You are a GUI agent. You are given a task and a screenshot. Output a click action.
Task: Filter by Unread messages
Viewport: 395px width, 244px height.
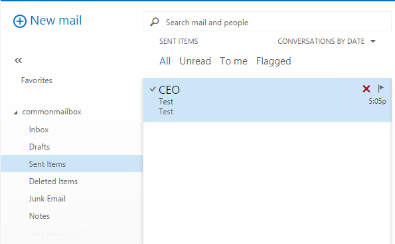(x=195, y=61)
